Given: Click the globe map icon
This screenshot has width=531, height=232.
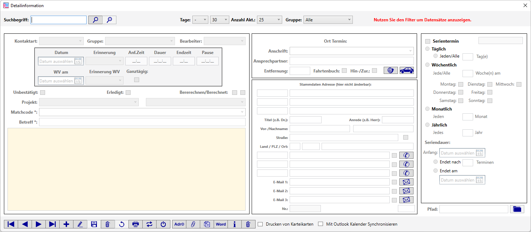Looking at the screenshot, I should point(391,70).
